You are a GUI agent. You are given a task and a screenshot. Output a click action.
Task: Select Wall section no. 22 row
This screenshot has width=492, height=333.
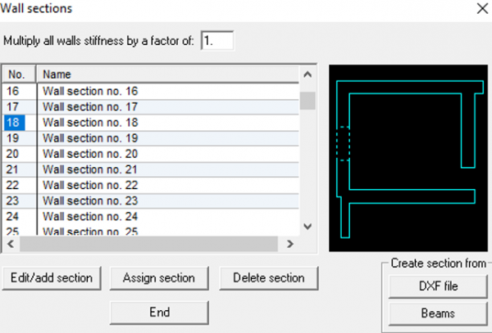151,185
